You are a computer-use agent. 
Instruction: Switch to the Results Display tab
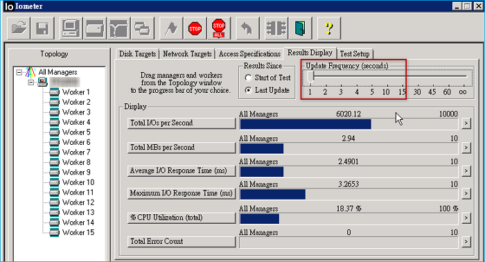(310, 53)
